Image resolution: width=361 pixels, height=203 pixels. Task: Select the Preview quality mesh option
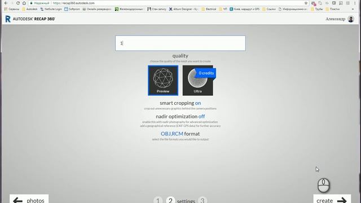[x=163, y=80]
